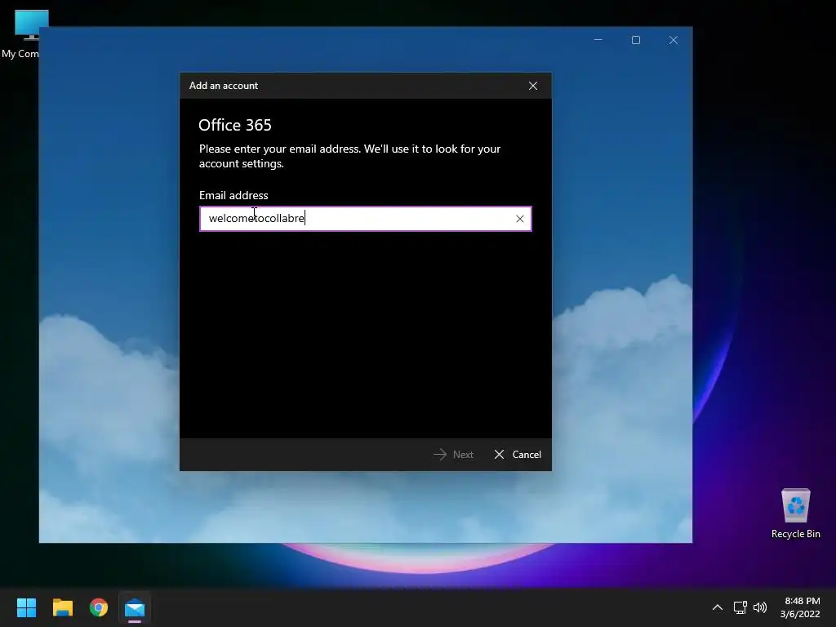836x627 pixels.
Task: Open the volume control in tray
Action: pyautogui.click(x=760, y=607)
